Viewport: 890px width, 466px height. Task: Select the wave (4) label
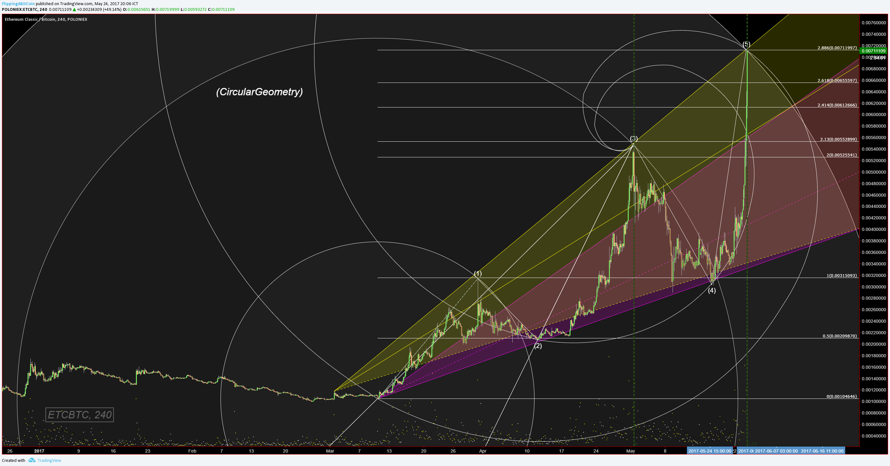click(x=712, y=290)
